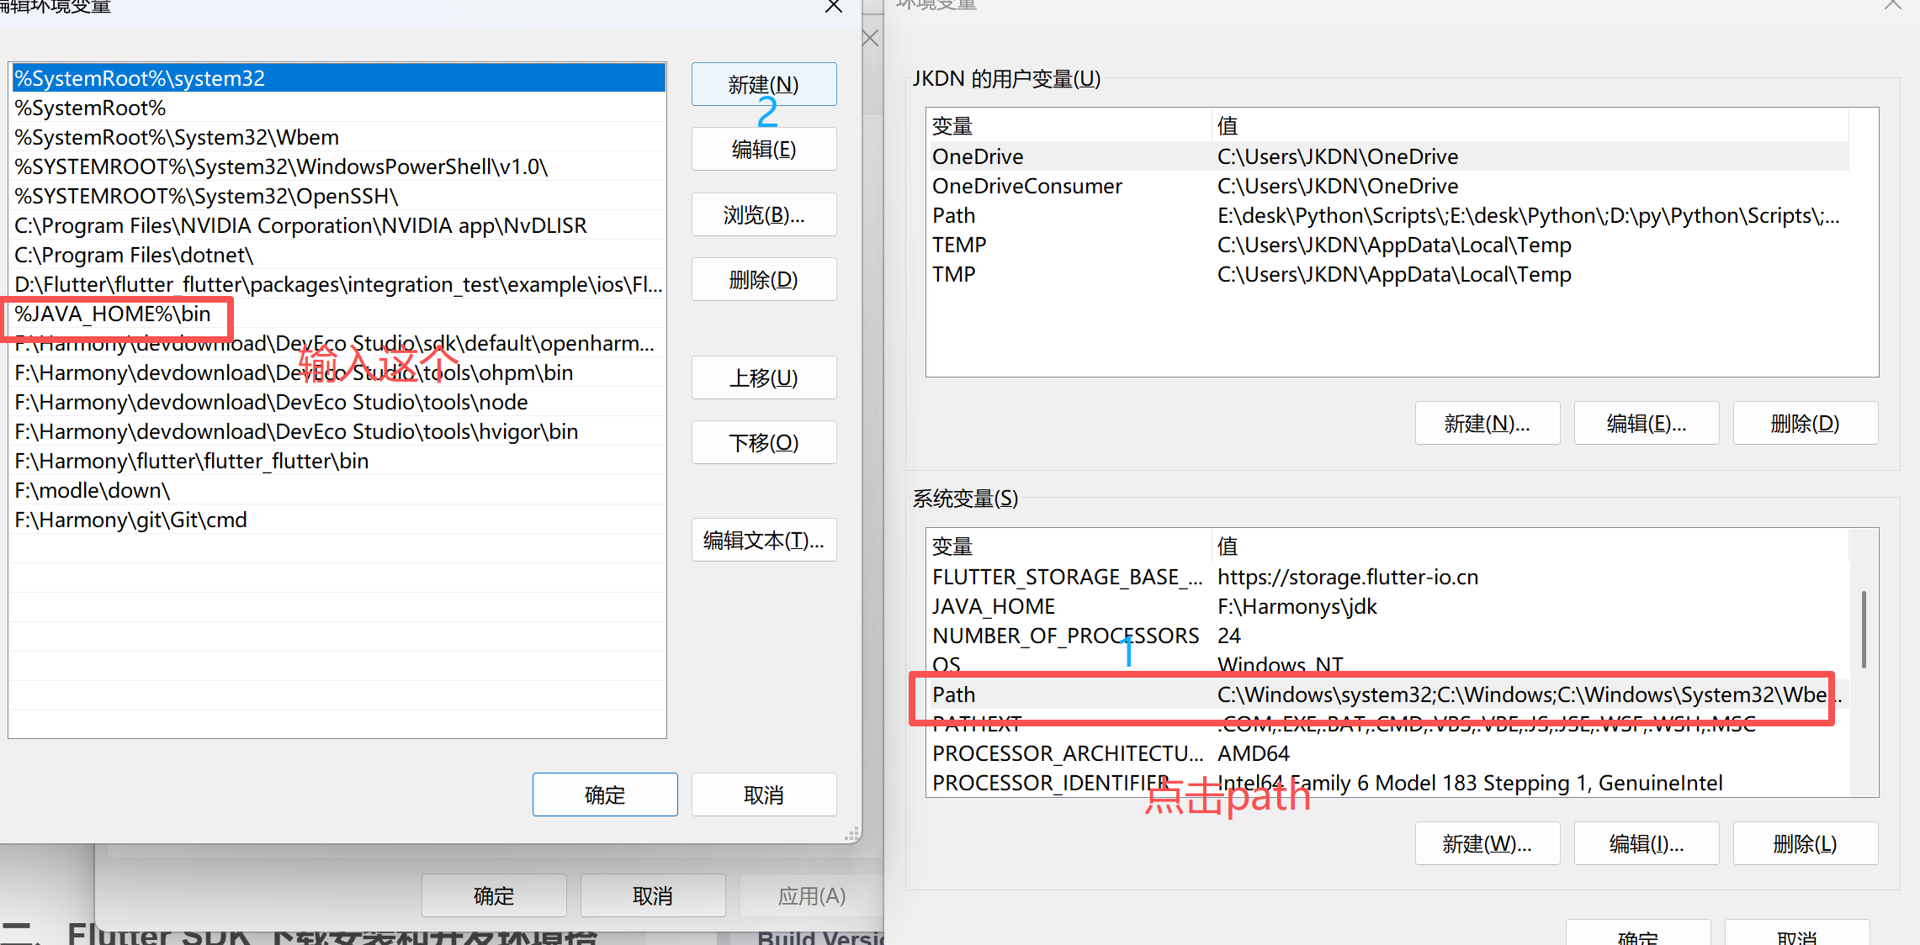Close the 编辑环境变量 dialog

tap(834, 7)
